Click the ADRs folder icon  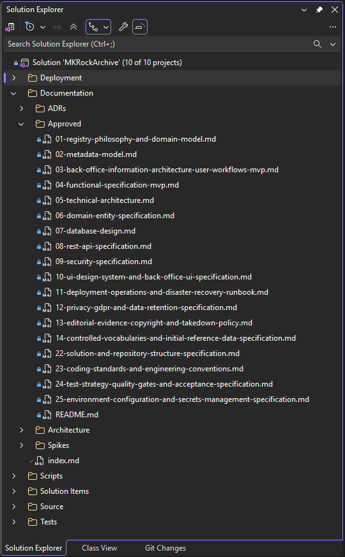40,108
